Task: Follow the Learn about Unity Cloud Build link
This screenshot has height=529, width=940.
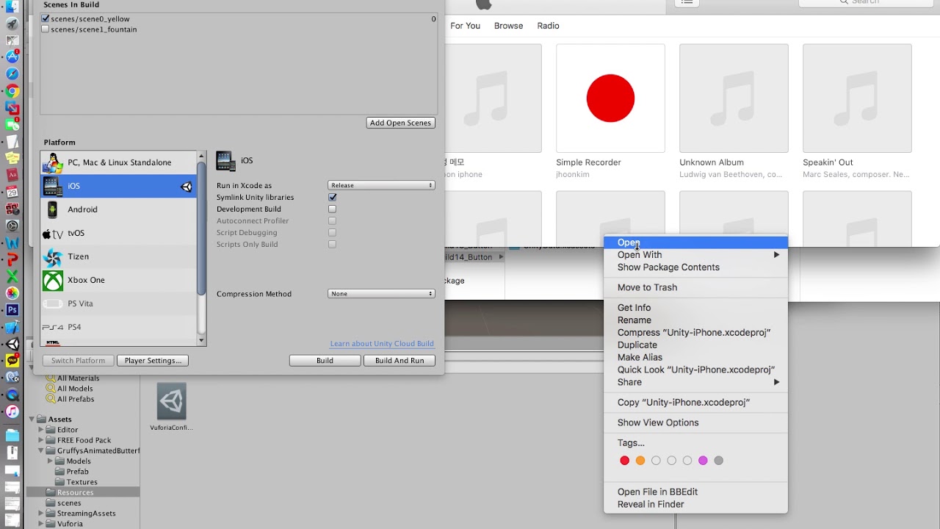Action: 382,344
